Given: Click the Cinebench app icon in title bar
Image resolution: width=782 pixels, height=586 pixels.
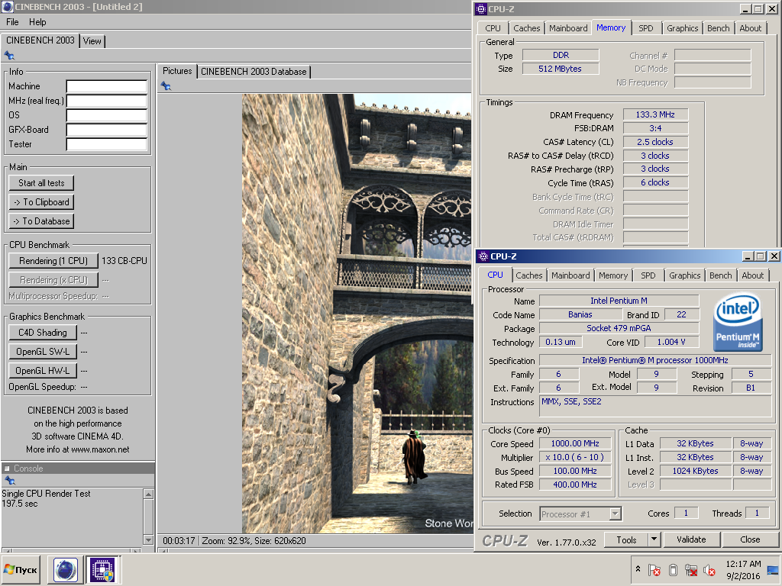Looking at the screenshot, I should coord(8,7).
